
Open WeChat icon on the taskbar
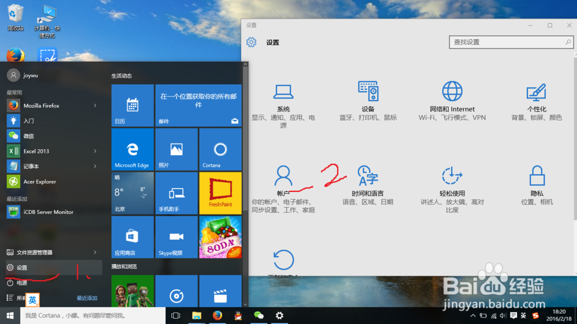(x=258, y=315)
